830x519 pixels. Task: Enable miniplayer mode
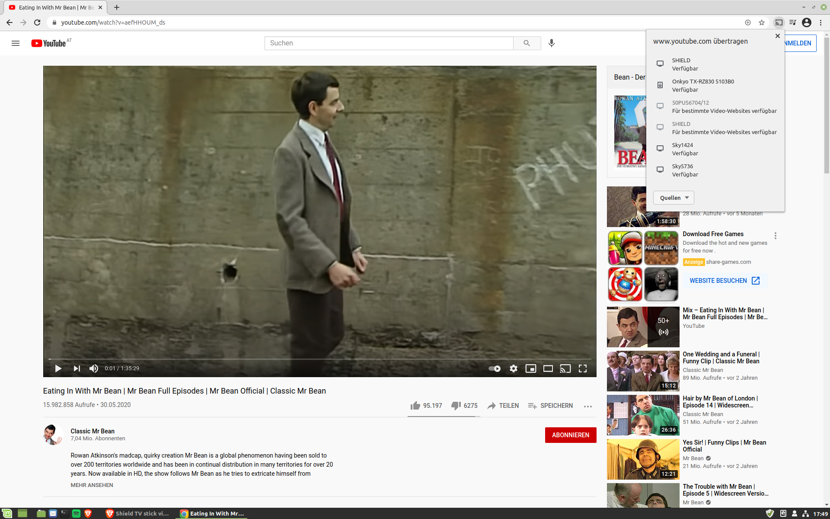(x=531, y=368)
